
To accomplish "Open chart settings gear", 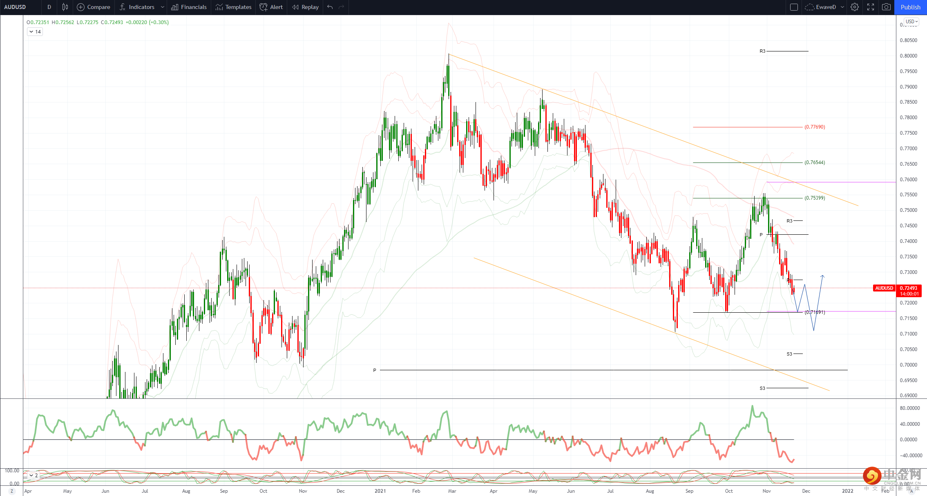I will click(855, 7).
